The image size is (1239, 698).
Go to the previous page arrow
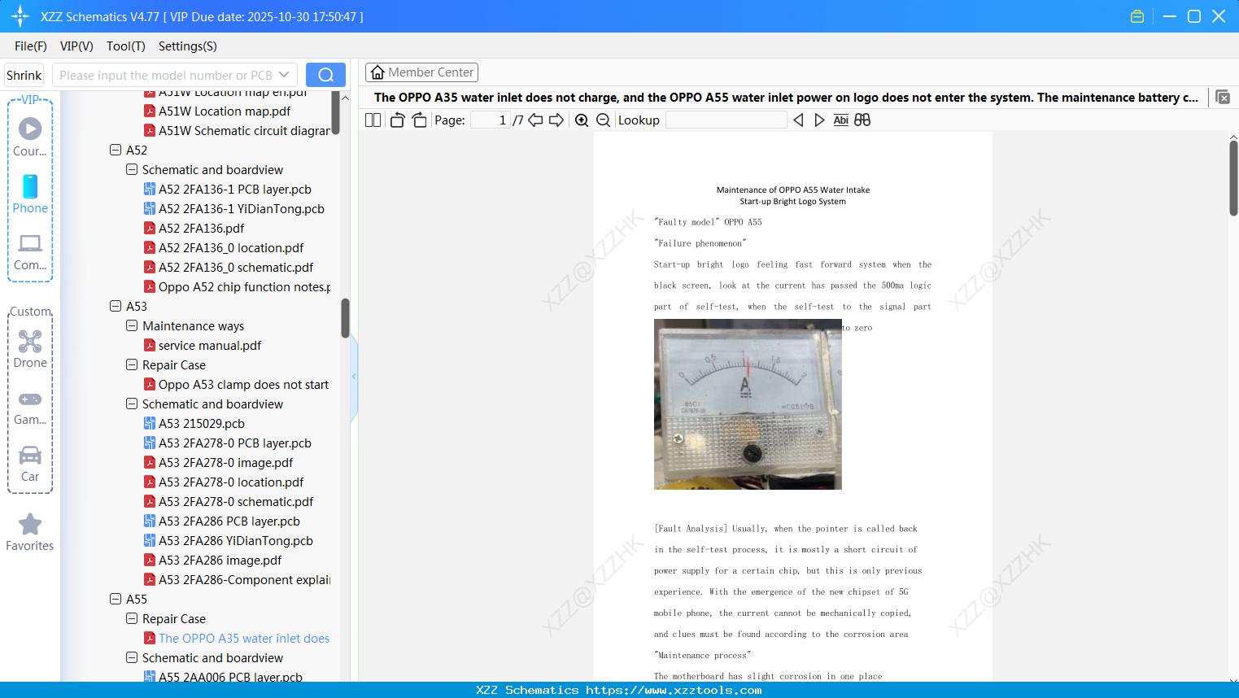coord(535,120)
